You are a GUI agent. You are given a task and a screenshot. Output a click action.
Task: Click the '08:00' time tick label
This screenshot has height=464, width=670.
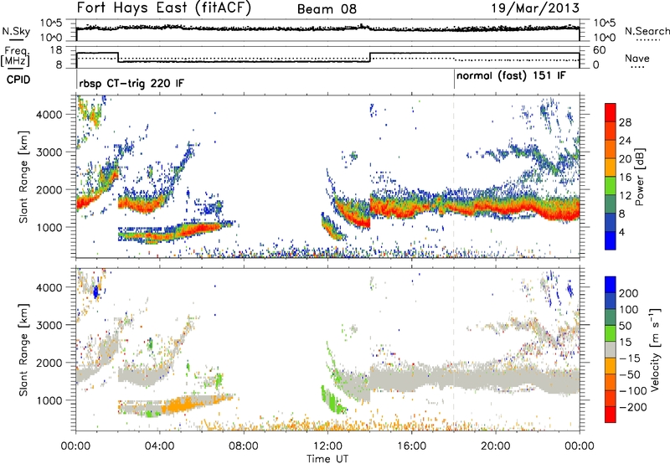click(244, 446)
